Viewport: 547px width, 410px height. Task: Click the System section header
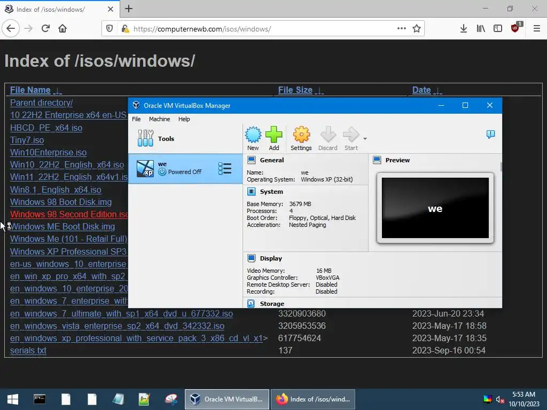[271, 192]
